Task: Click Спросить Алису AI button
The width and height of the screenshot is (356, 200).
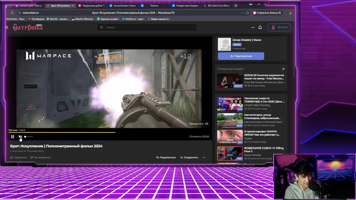Action: [x=268, y=13]
